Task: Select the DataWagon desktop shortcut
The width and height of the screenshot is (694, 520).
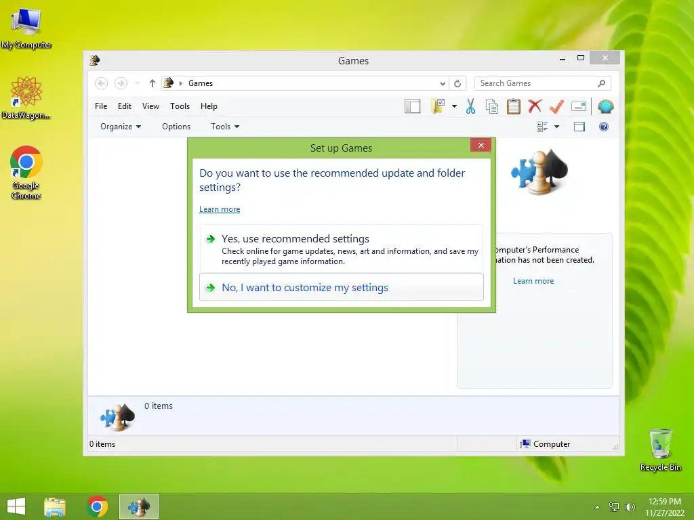Action: (26, 97)
